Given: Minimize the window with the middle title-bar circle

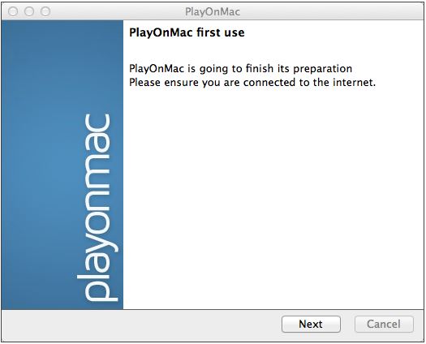Looking at the screenshot, I should pos(29,11).
